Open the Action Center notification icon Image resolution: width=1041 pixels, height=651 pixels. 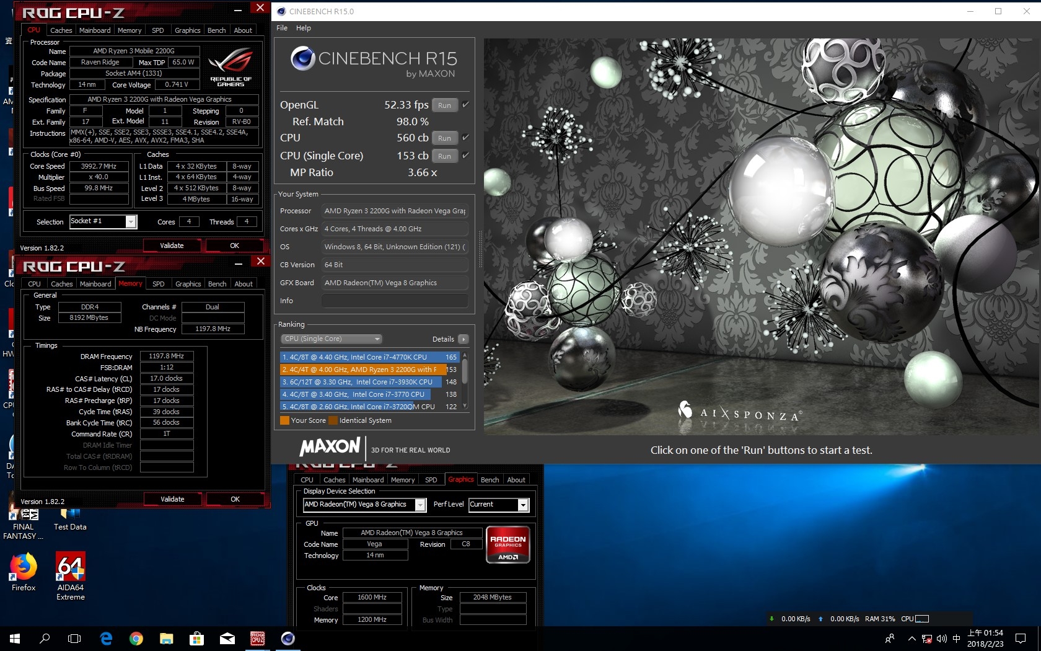(x=1021, y=639)
